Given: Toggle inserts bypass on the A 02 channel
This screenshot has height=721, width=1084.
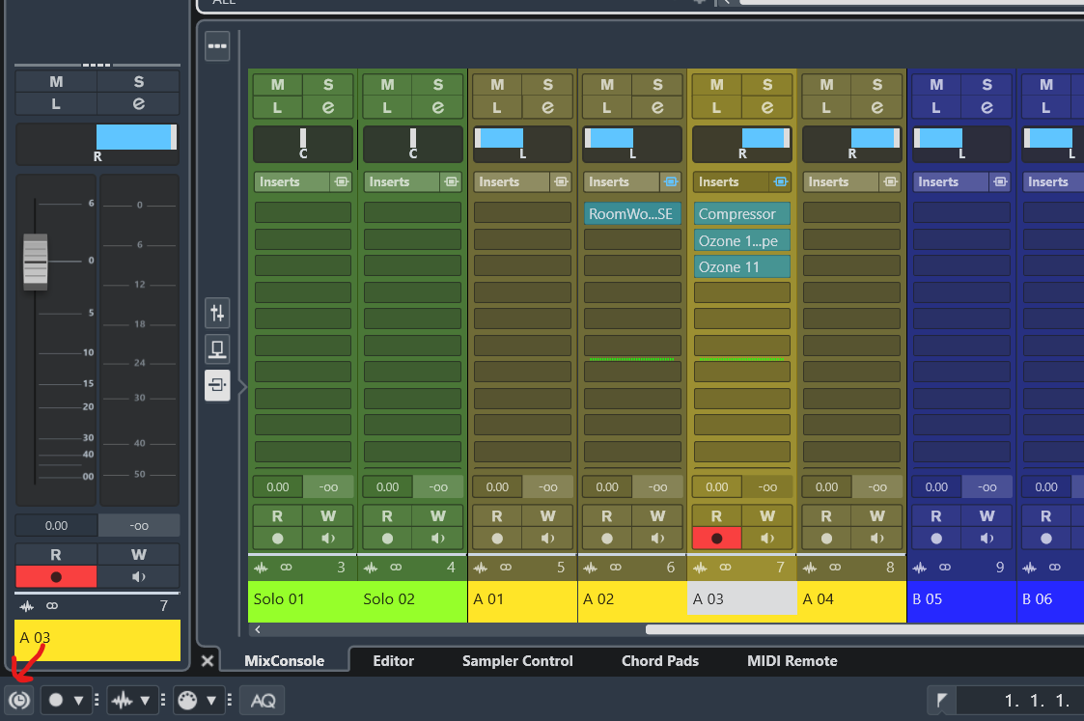Looking at the screenshot, I should pyautogui.click(x=670, y=181).
